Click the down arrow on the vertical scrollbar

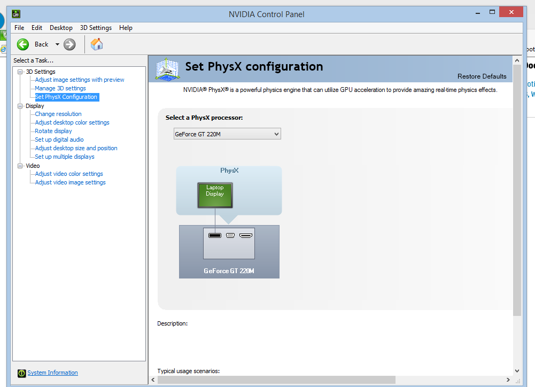click(x=516, y=370)
